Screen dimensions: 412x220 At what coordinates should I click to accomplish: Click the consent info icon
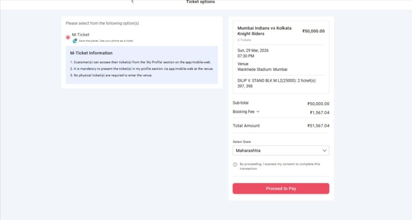[x=235, y=164]
